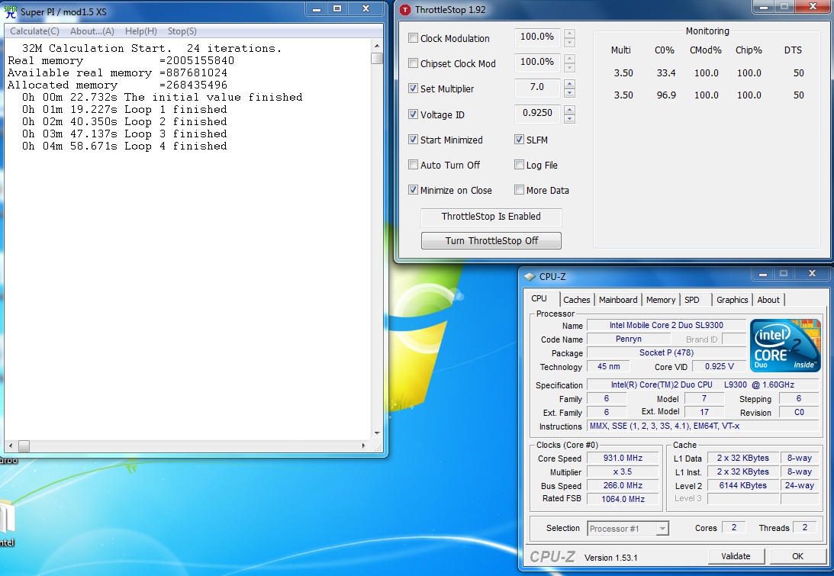Click the Voltage ID 0.9250 field
The height and width of the screenshot is (576, 834).
[537, 113]
